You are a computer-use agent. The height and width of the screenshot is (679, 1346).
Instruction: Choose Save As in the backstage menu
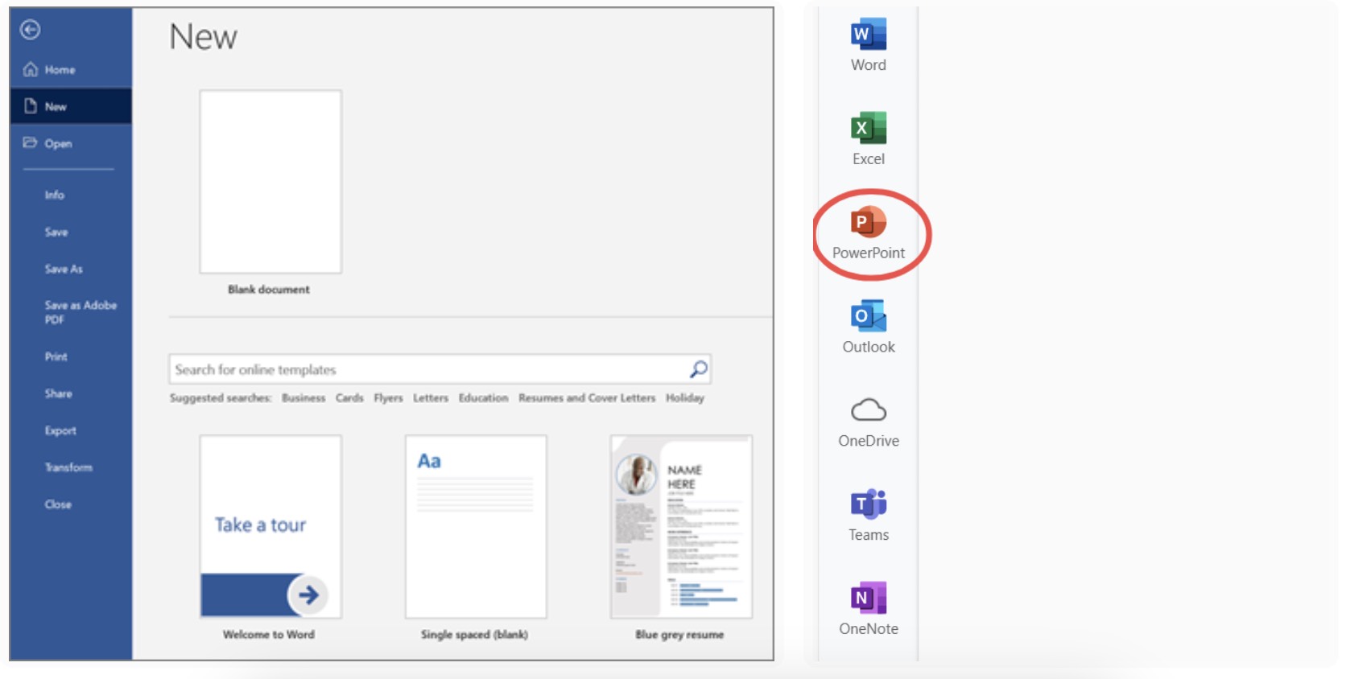[64, 269]
